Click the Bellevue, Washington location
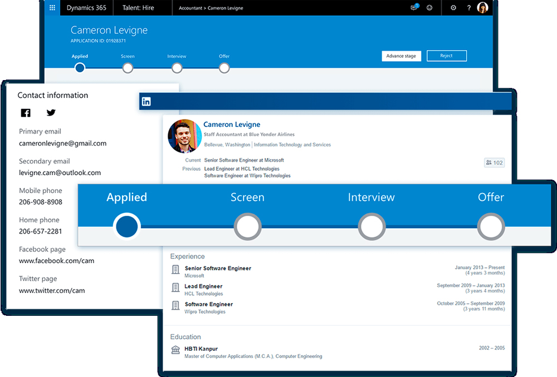The width and height of the screenshot is (557, 377). 227,145
